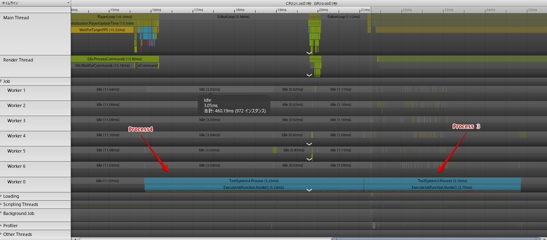Select Idle (3.03ms) on Worker 5

pyautogui.click(x=209, y=150)
